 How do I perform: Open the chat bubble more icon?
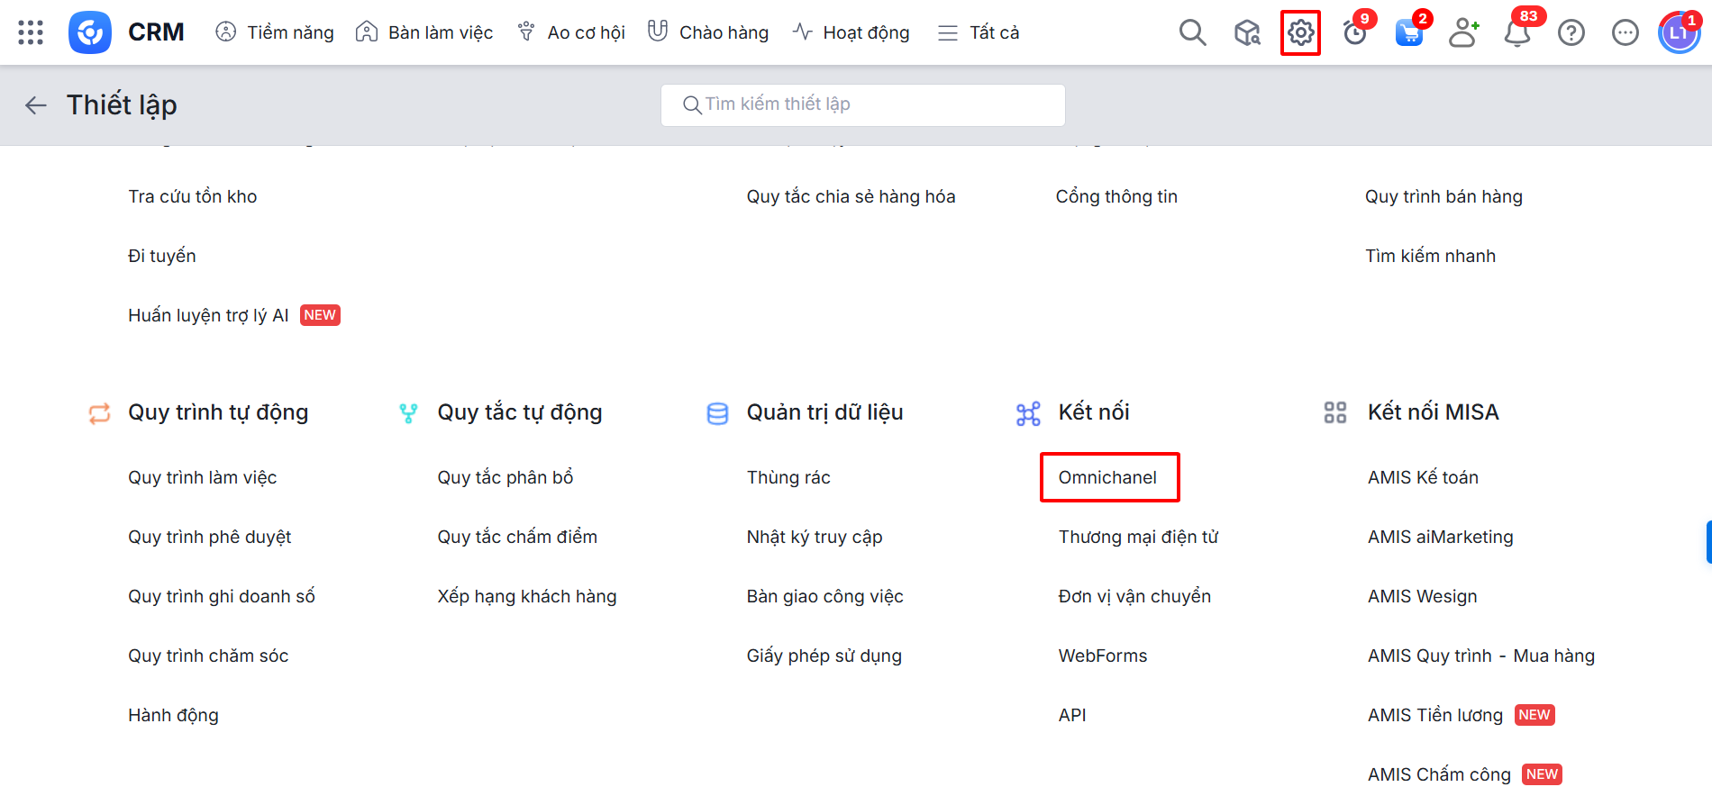(1625, 33)
